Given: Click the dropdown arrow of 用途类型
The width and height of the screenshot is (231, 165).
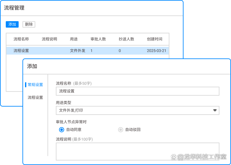Looking at the screenshot, I should pos(215,110).
